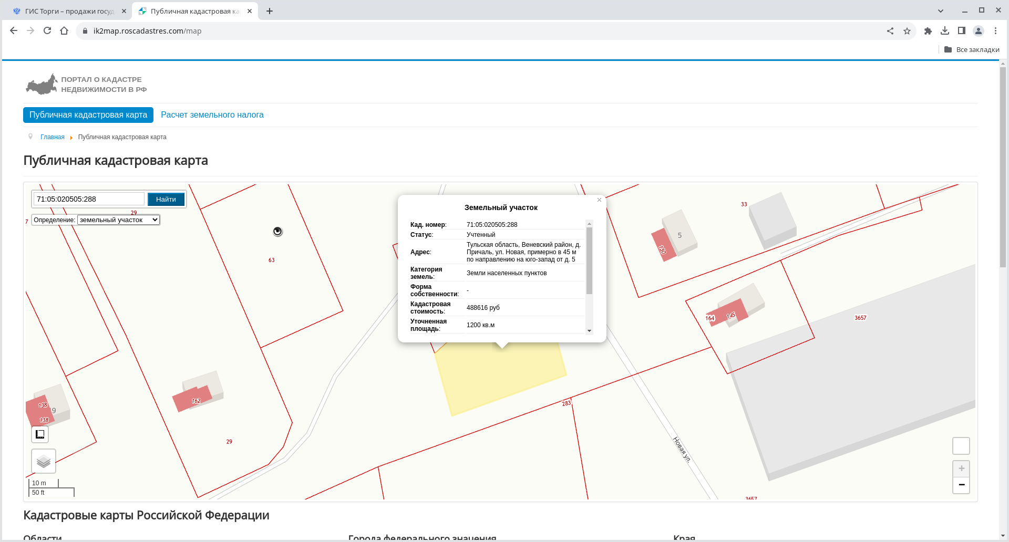Open the Определение dropdown
1009x542 pixels.
(x=118, y=220)
